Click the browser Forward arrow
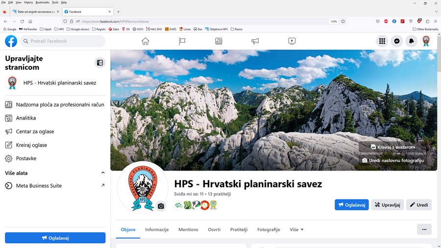 [x=14, y=22]
